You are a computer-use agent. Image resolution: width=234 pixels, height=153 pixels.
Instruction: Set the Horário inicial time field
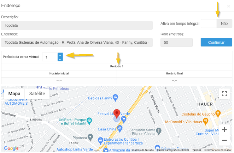point(59,80)
